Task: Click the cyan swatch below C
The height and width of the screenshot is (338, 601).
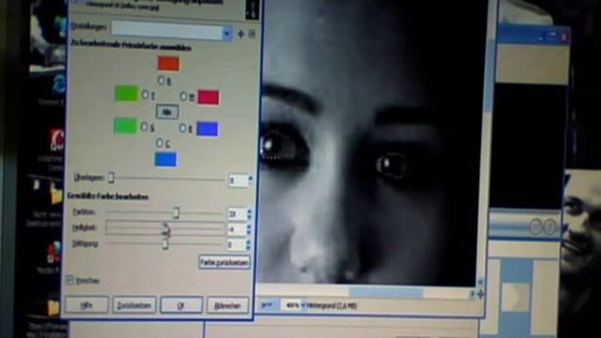Action: [x=165, y=160]
